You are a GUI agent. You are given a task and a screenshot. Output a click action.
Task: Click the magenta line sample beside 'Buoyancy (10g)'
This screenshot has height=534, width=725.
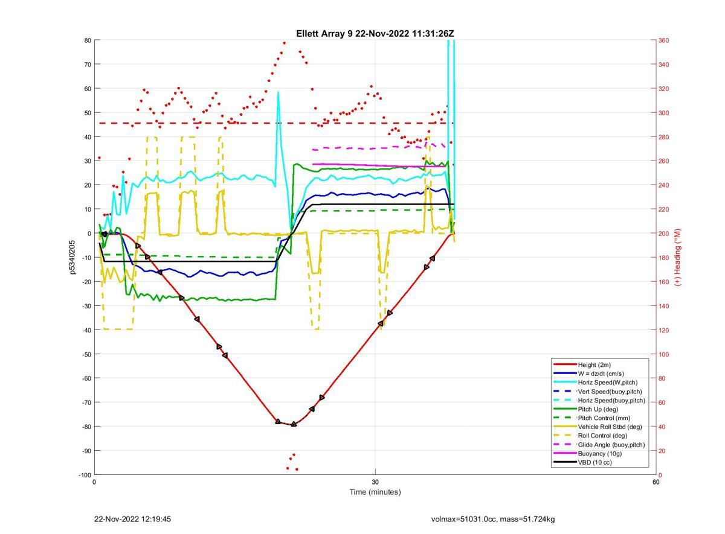565,453
